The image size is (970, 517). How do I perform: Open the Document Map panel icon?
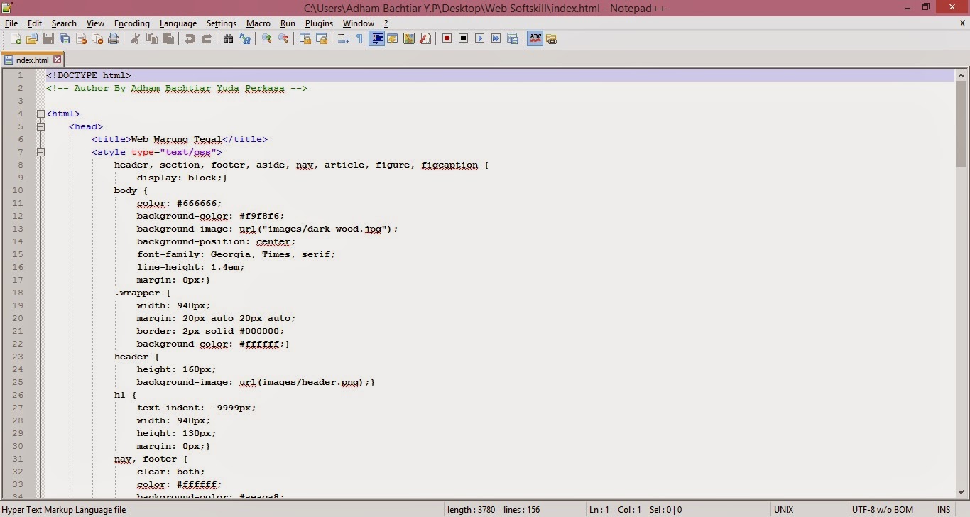click(x=409, y=38)
